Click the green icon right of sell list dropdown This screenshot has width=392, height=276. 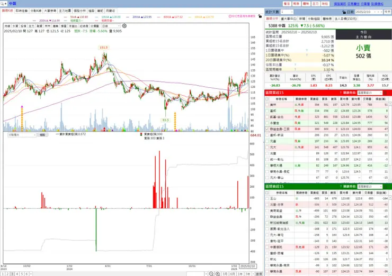385,187
